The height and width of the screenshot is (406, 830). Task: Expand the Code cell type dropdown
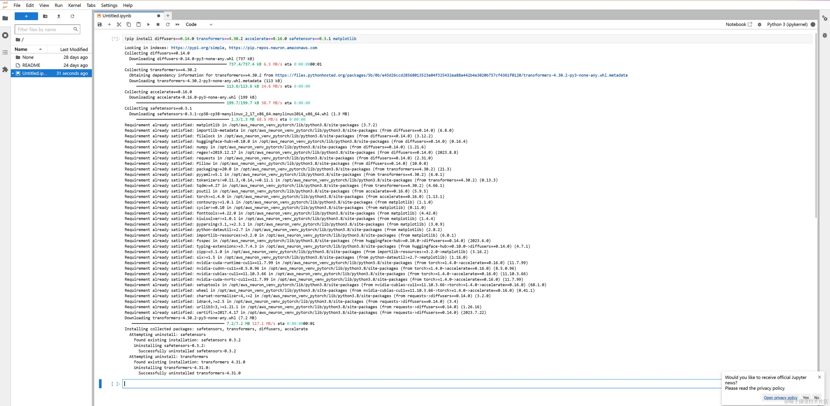point(199,24)
